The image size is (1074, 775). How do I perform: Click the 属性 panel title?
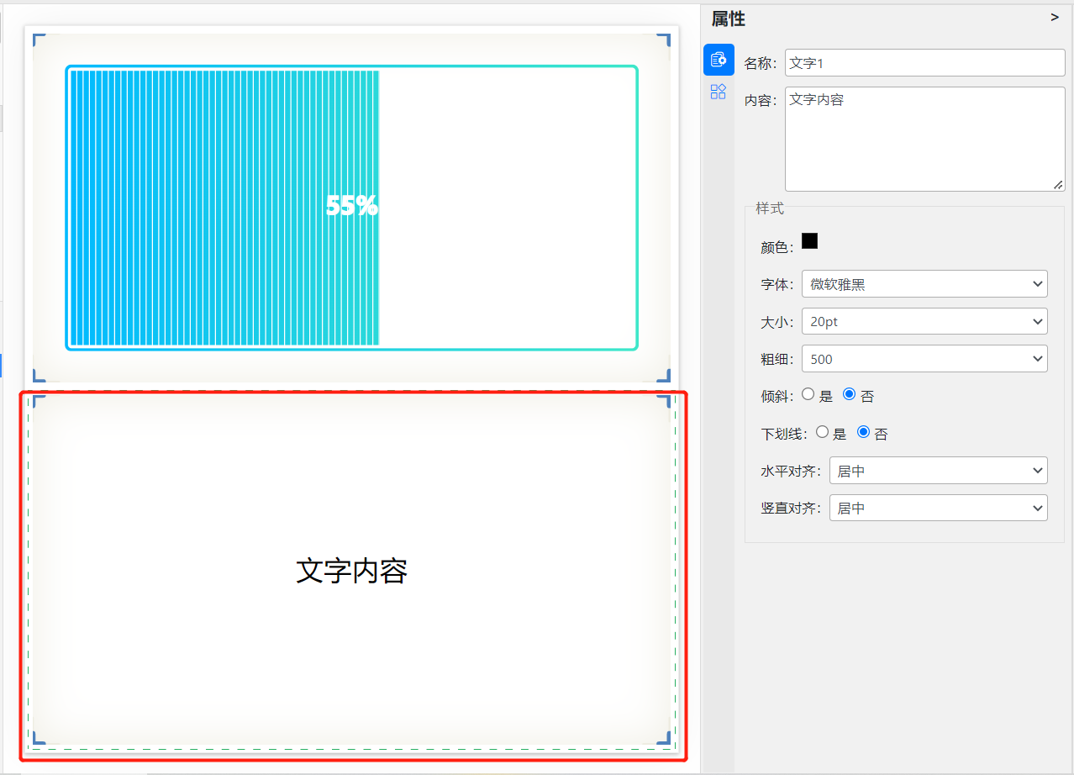(728, 18)
